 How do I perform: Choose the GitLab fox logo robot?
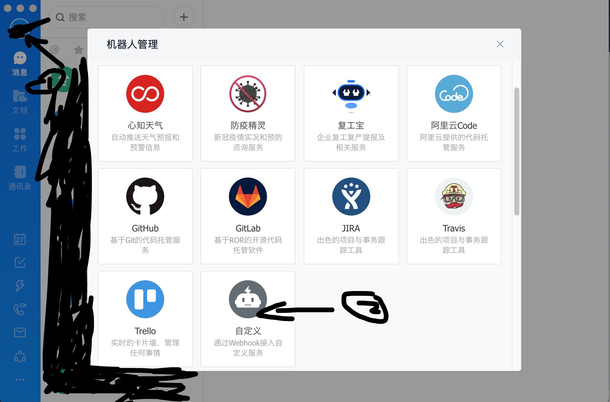(x=248, y=197)
